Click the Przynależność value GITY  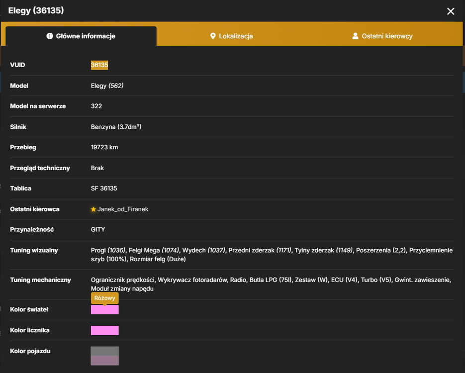98,230
